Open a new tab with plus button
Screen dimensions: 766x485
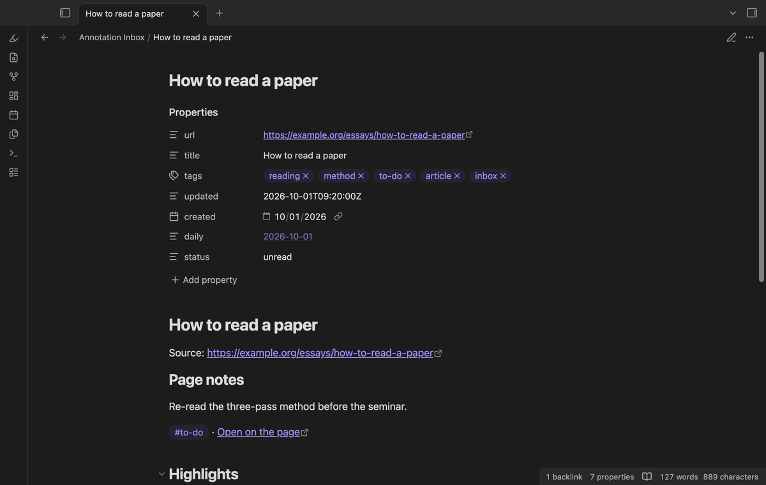[220, 13]
